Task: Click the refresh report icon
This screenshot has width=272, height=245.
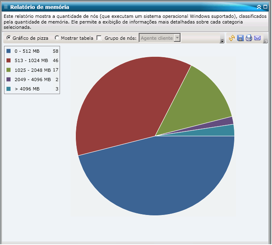Action: [232, 38]
